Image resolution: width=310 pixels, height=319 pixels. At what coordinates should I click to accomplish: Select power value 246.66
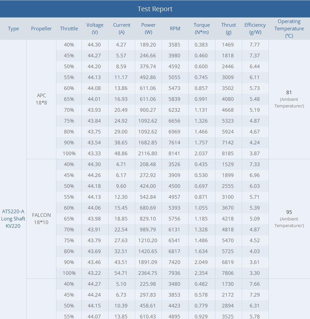tap(148, 56)
